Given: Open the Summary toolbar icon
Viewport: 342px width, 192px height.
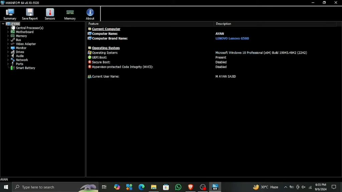Looking at the screenshot, I should (x=10, y=14).
